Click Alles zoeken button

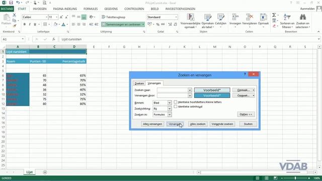[x=198, y=124]
